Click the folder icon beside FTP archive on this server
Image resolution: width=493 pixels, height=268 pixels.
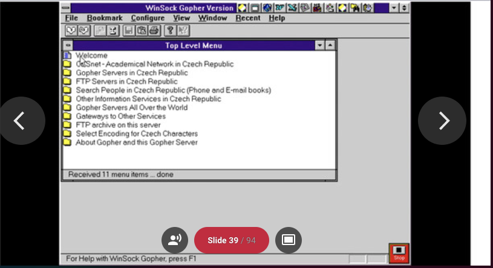67,125
